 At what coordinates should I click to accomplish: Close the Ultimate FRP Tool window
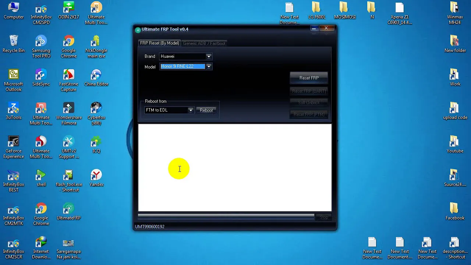326,28
